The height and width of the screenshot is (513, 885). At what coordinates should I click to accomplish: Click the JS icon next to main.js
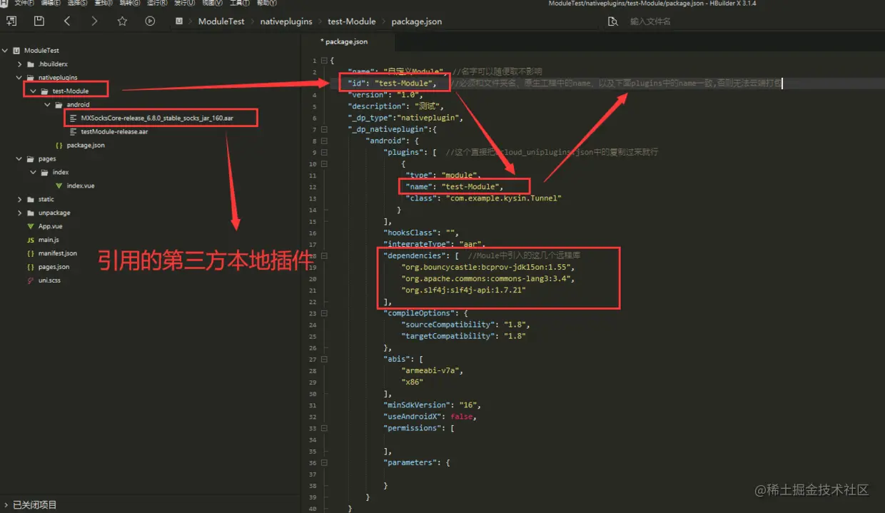tap(30, 240)
